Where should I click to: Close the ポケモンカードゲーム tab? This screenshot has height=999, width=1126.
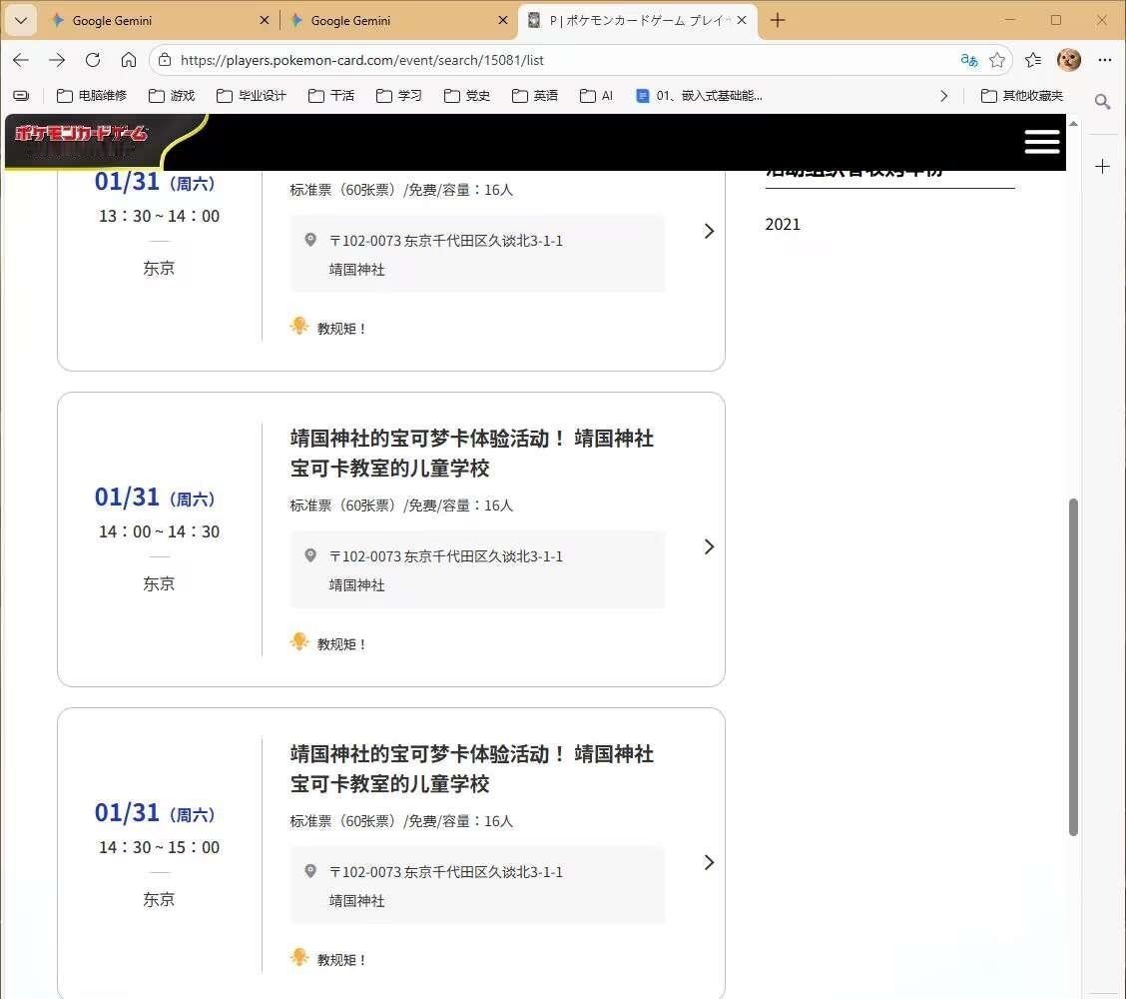click(x=742, y=20)
